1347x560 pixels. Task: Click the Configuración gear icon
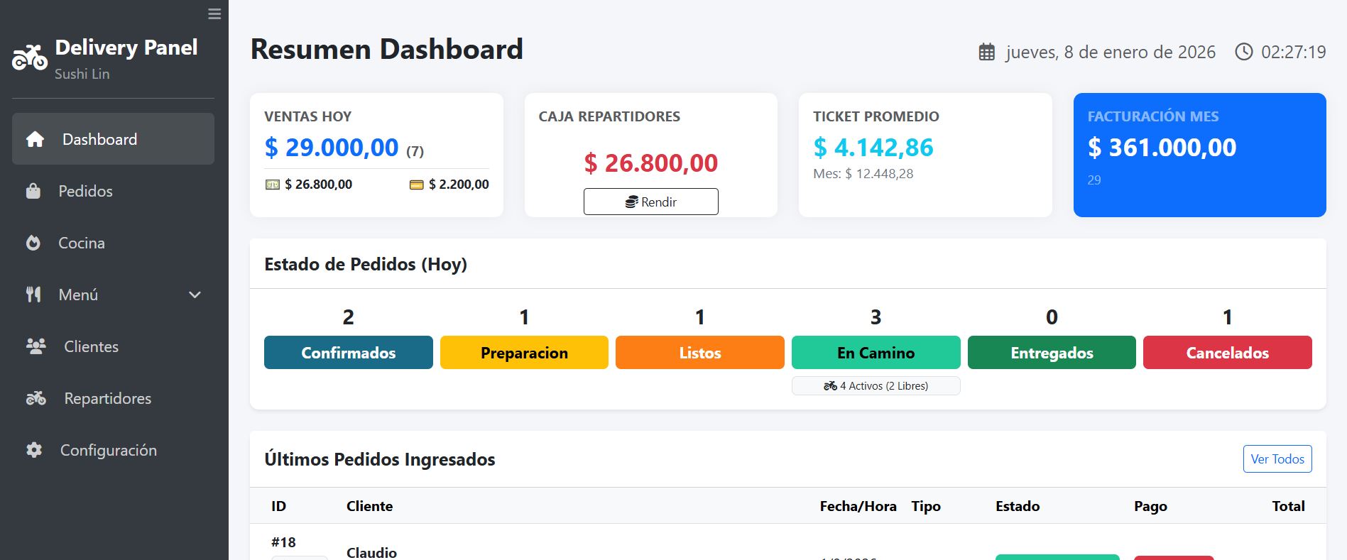pos(34,450)
